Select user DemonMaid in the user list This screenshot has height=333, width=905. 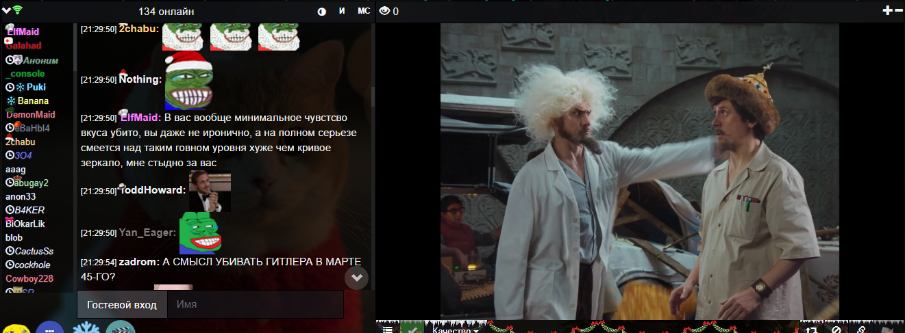tap(30, 114)
